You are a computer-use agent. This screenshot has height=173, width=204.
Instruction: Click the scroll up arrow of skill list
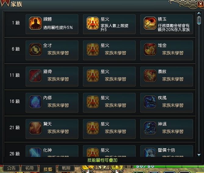click(199, 13)
